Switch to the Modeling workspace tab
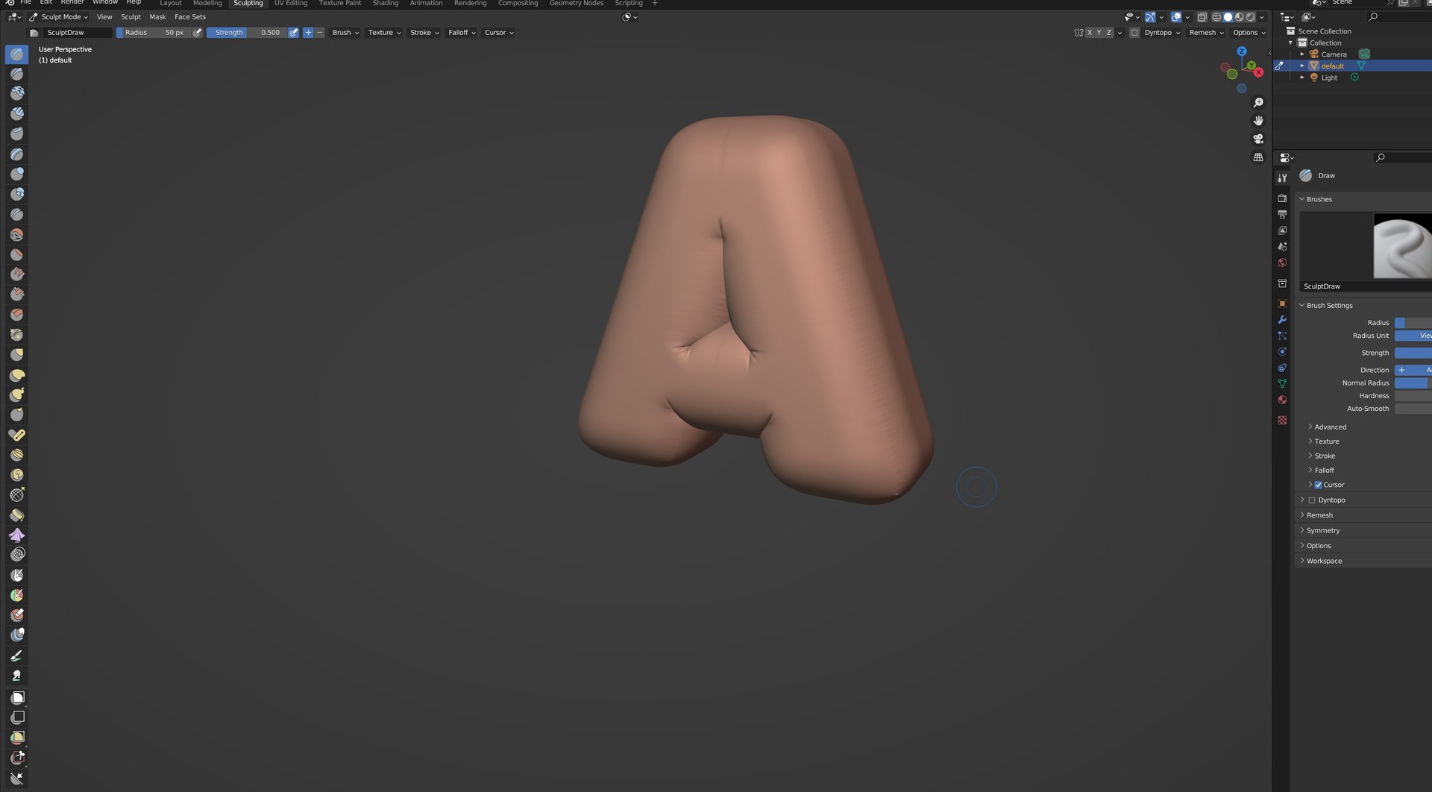 pyautogui.click(x=207, y=4)
